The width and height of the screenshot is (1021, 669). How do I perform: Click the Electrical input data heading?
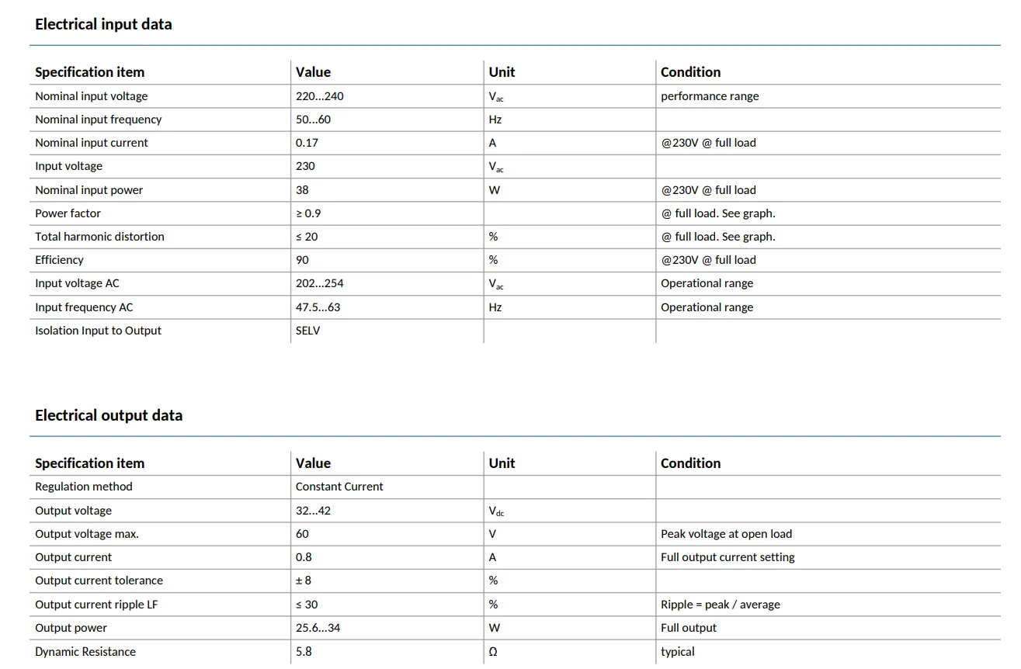[x=103, y=24]
